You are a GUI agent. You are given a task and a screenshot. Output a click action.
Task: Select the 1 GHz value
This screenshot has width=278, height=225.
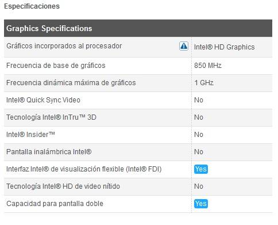204,83
